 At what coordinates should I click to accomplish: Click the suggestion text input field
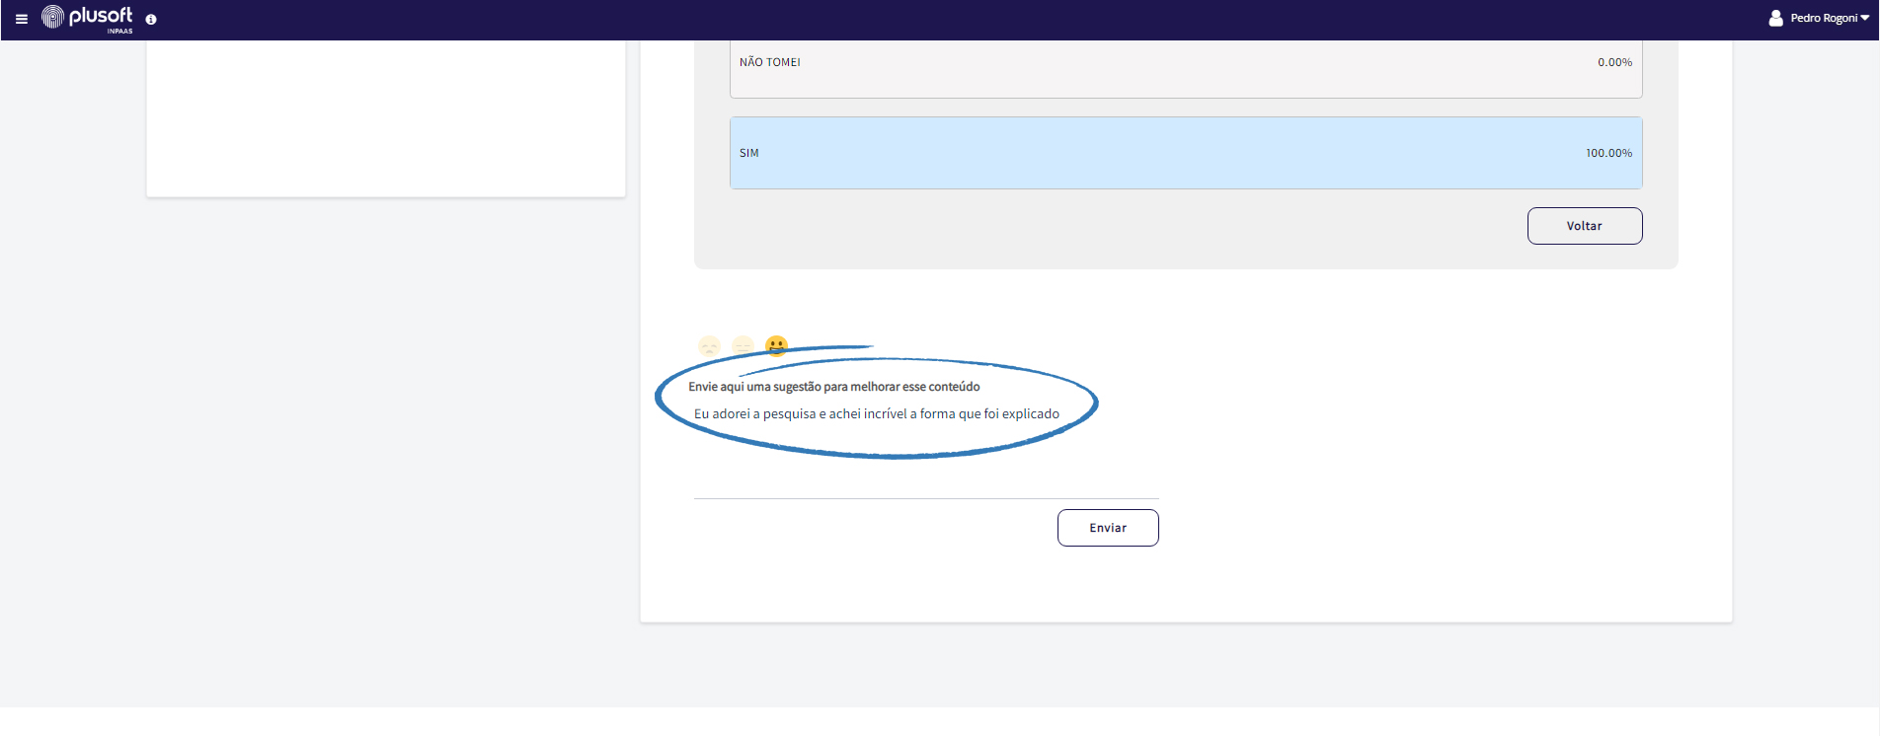[x=926, y=449]
